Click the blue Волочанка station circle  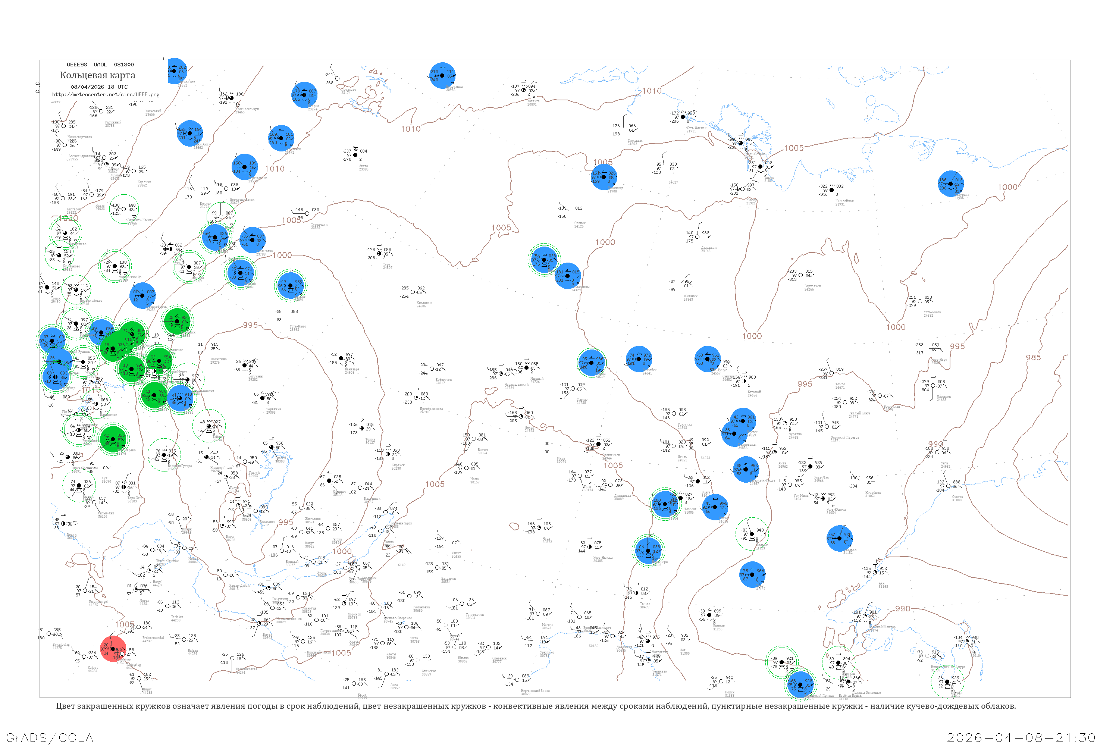tap(442, 76)
